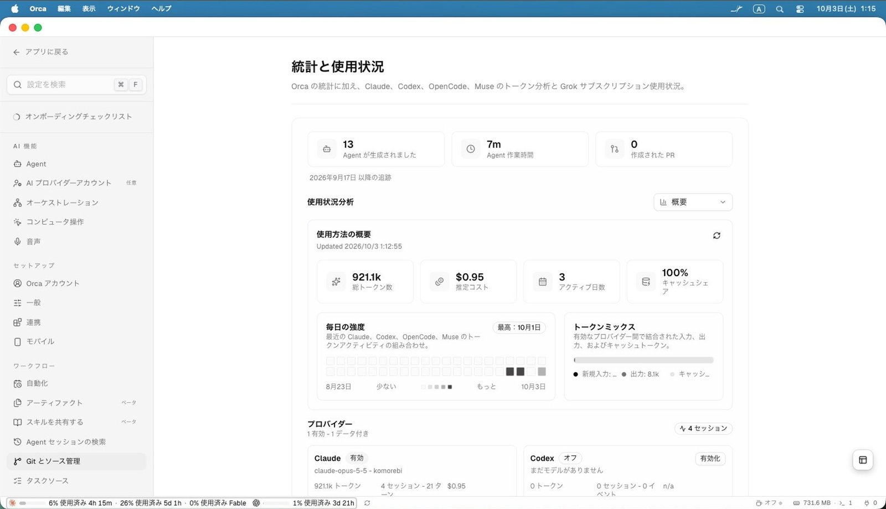Open the Orca menu in menu bar
The width and height of the screenshot is (886, 509).
coord(38,9)
